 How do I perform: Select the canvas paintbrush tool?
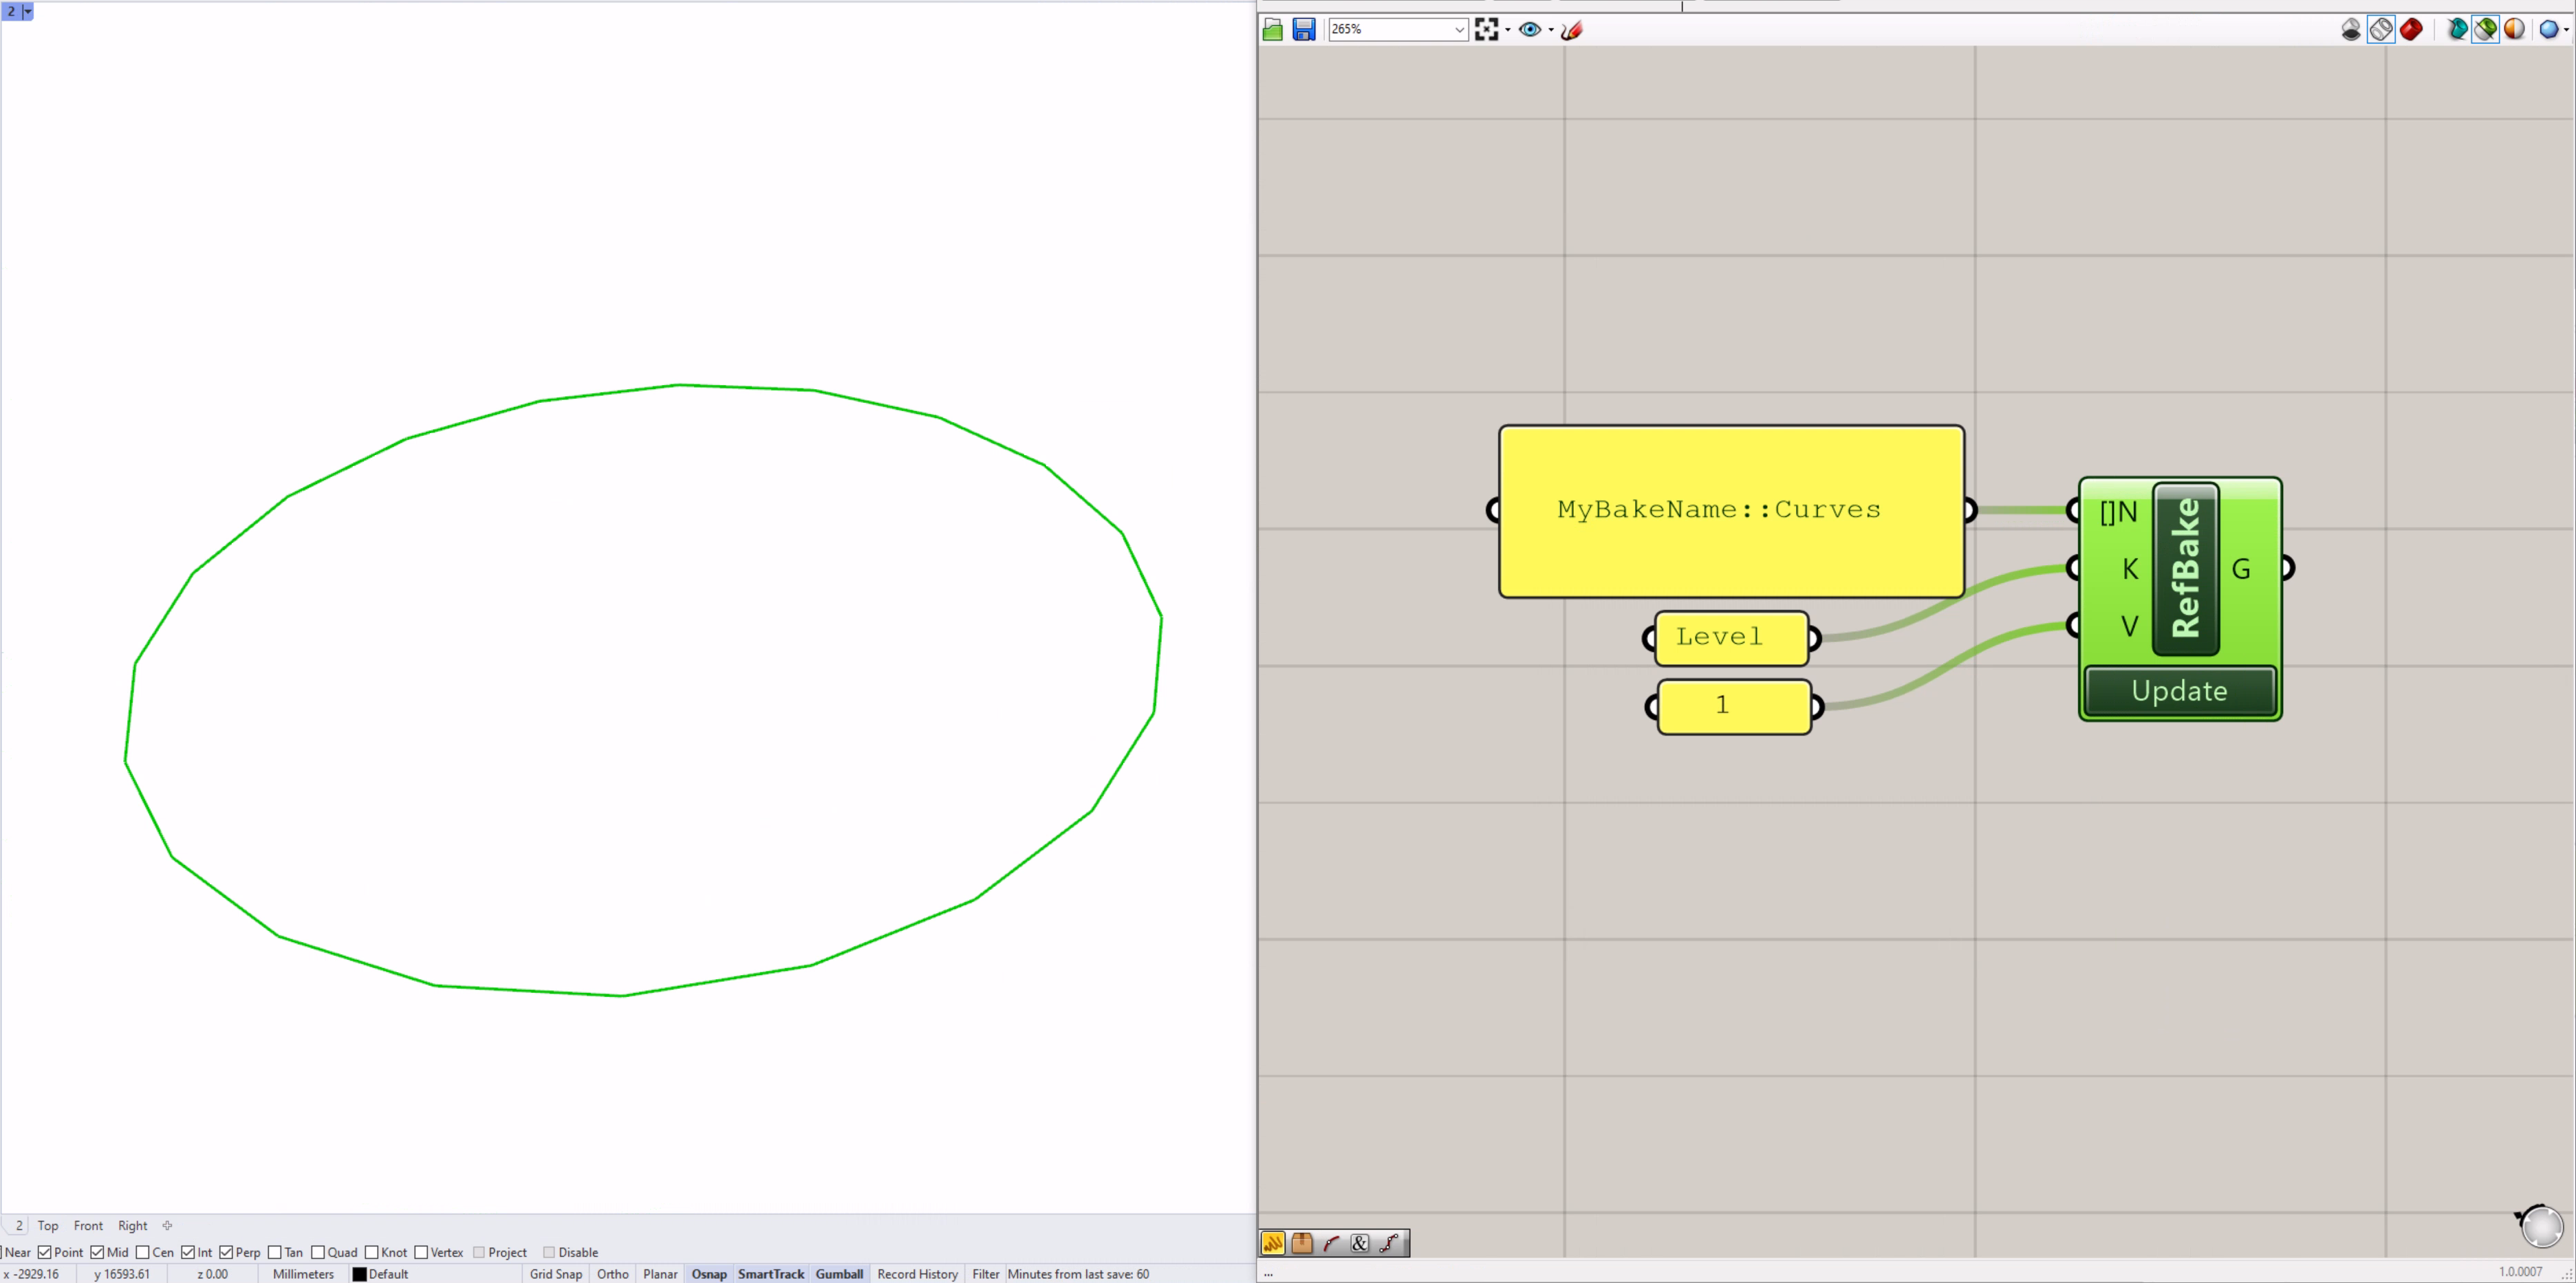[1571, 30]
